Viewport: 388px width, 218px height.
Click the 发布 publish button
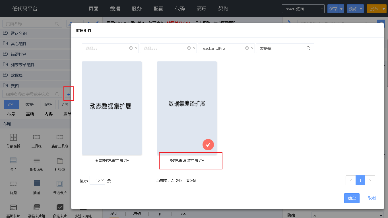coord(374,9)
